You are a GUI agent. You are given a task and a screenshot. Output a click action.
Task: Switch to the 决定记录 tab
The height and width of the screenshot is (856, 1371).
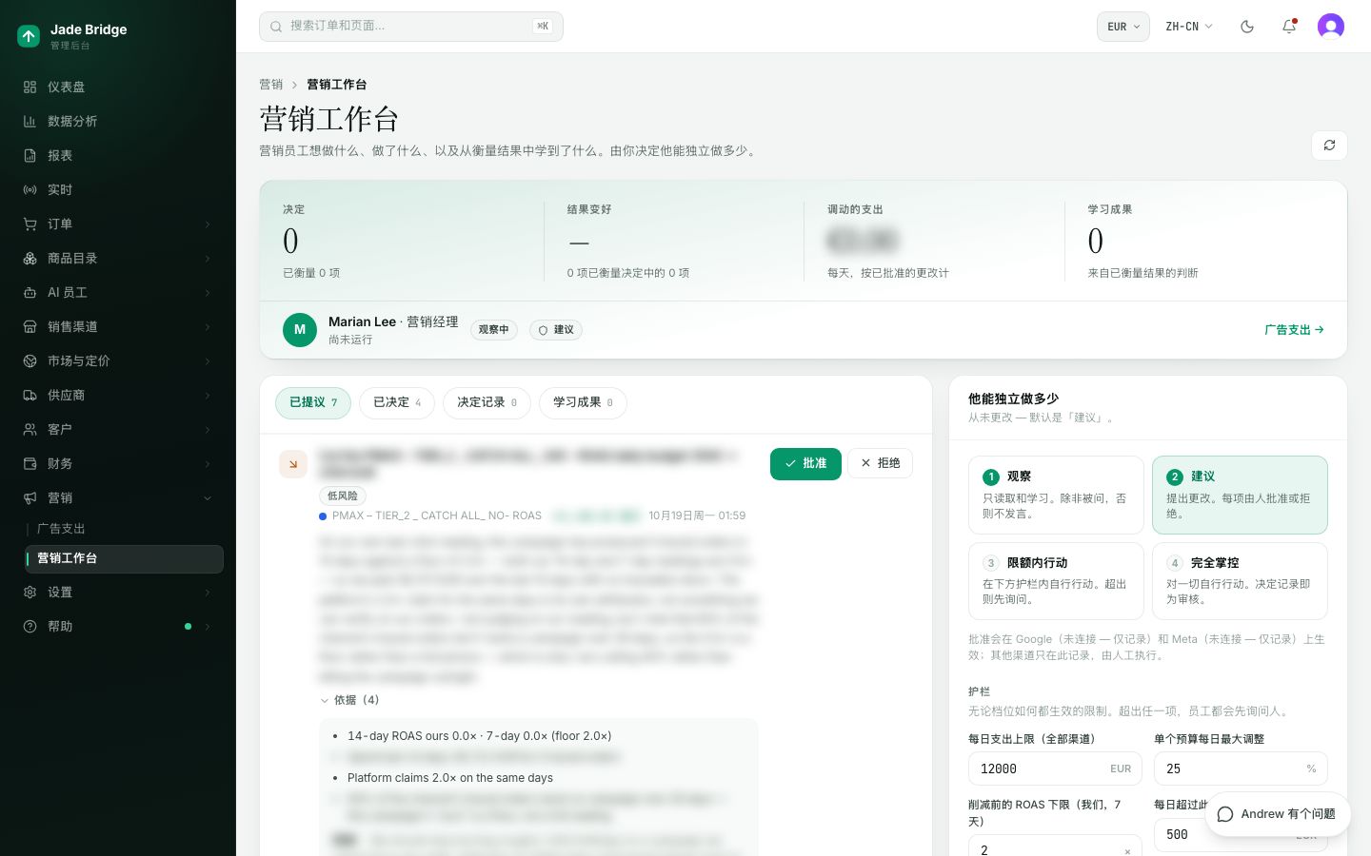pyautogui.click(x=487, y=403)
